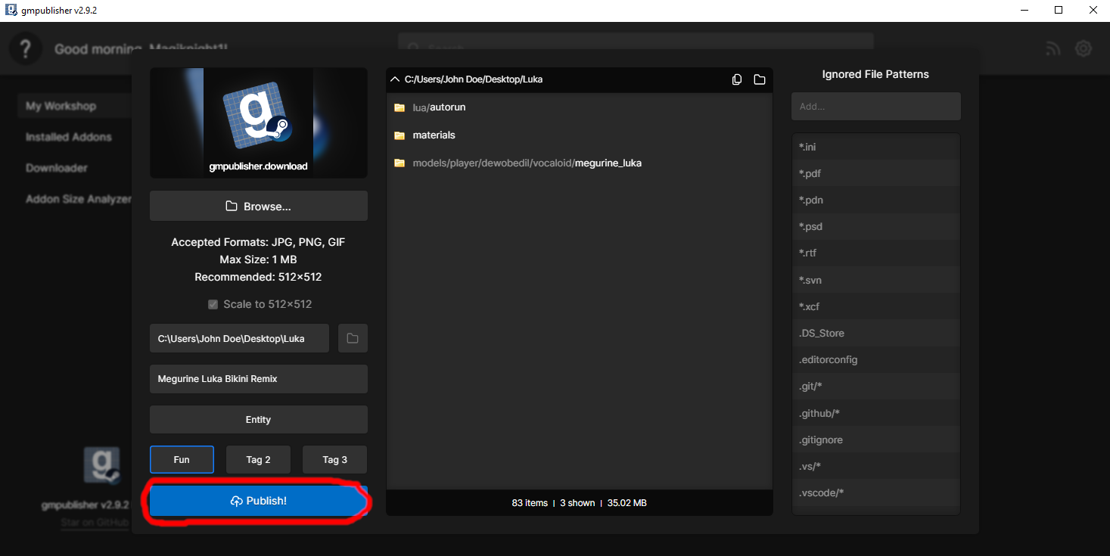Select the .git/* ignored pattern

point(876,387)
